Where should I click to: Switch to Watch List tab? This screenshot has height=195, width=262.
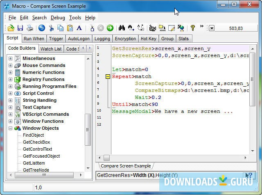point(51,49)
